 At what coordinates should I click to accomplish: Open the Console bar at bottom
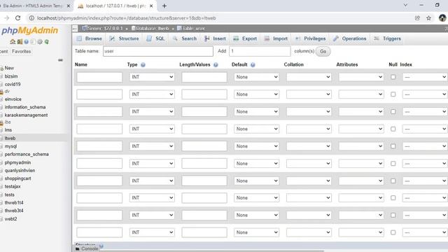tap(87, 249)
